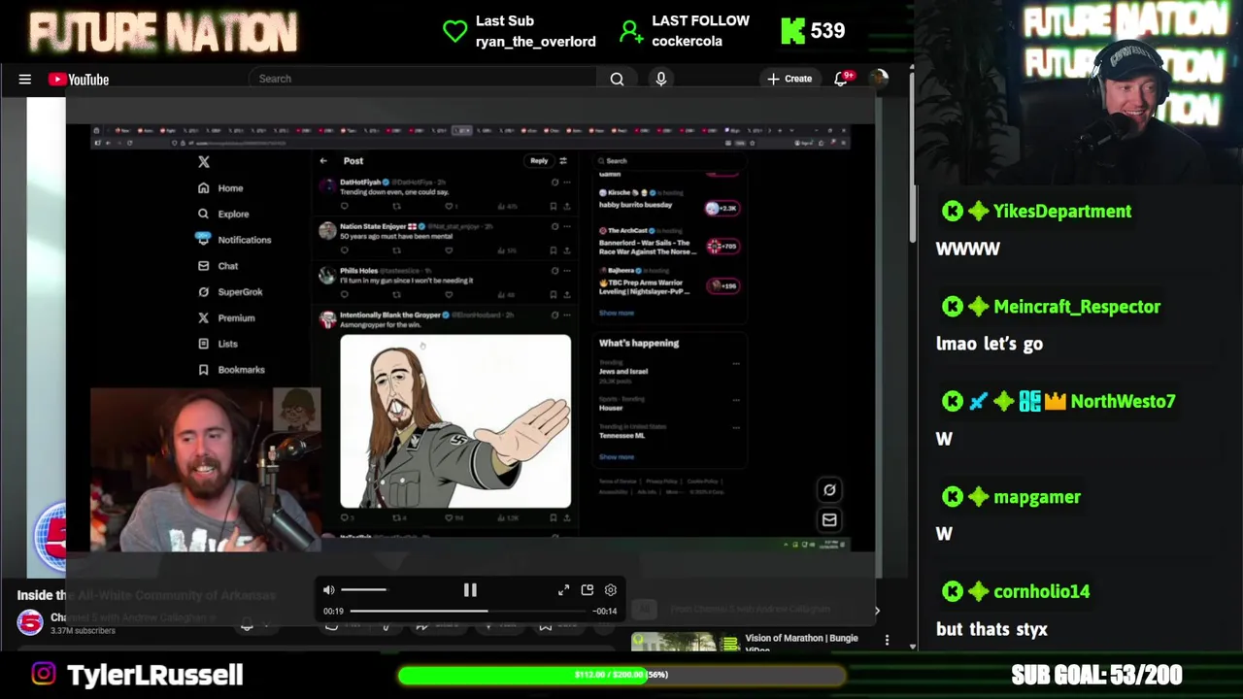Go to the YouTube home logo
Screen dimensions: 1243x699
point(79,80)
